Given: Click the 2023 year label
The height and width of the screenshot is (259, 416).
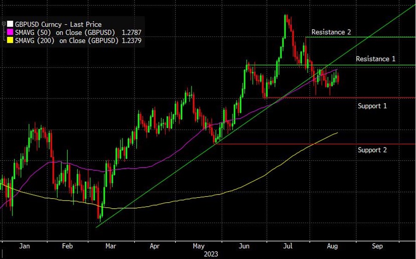Looking at the screenshot, I should [211, 254].
